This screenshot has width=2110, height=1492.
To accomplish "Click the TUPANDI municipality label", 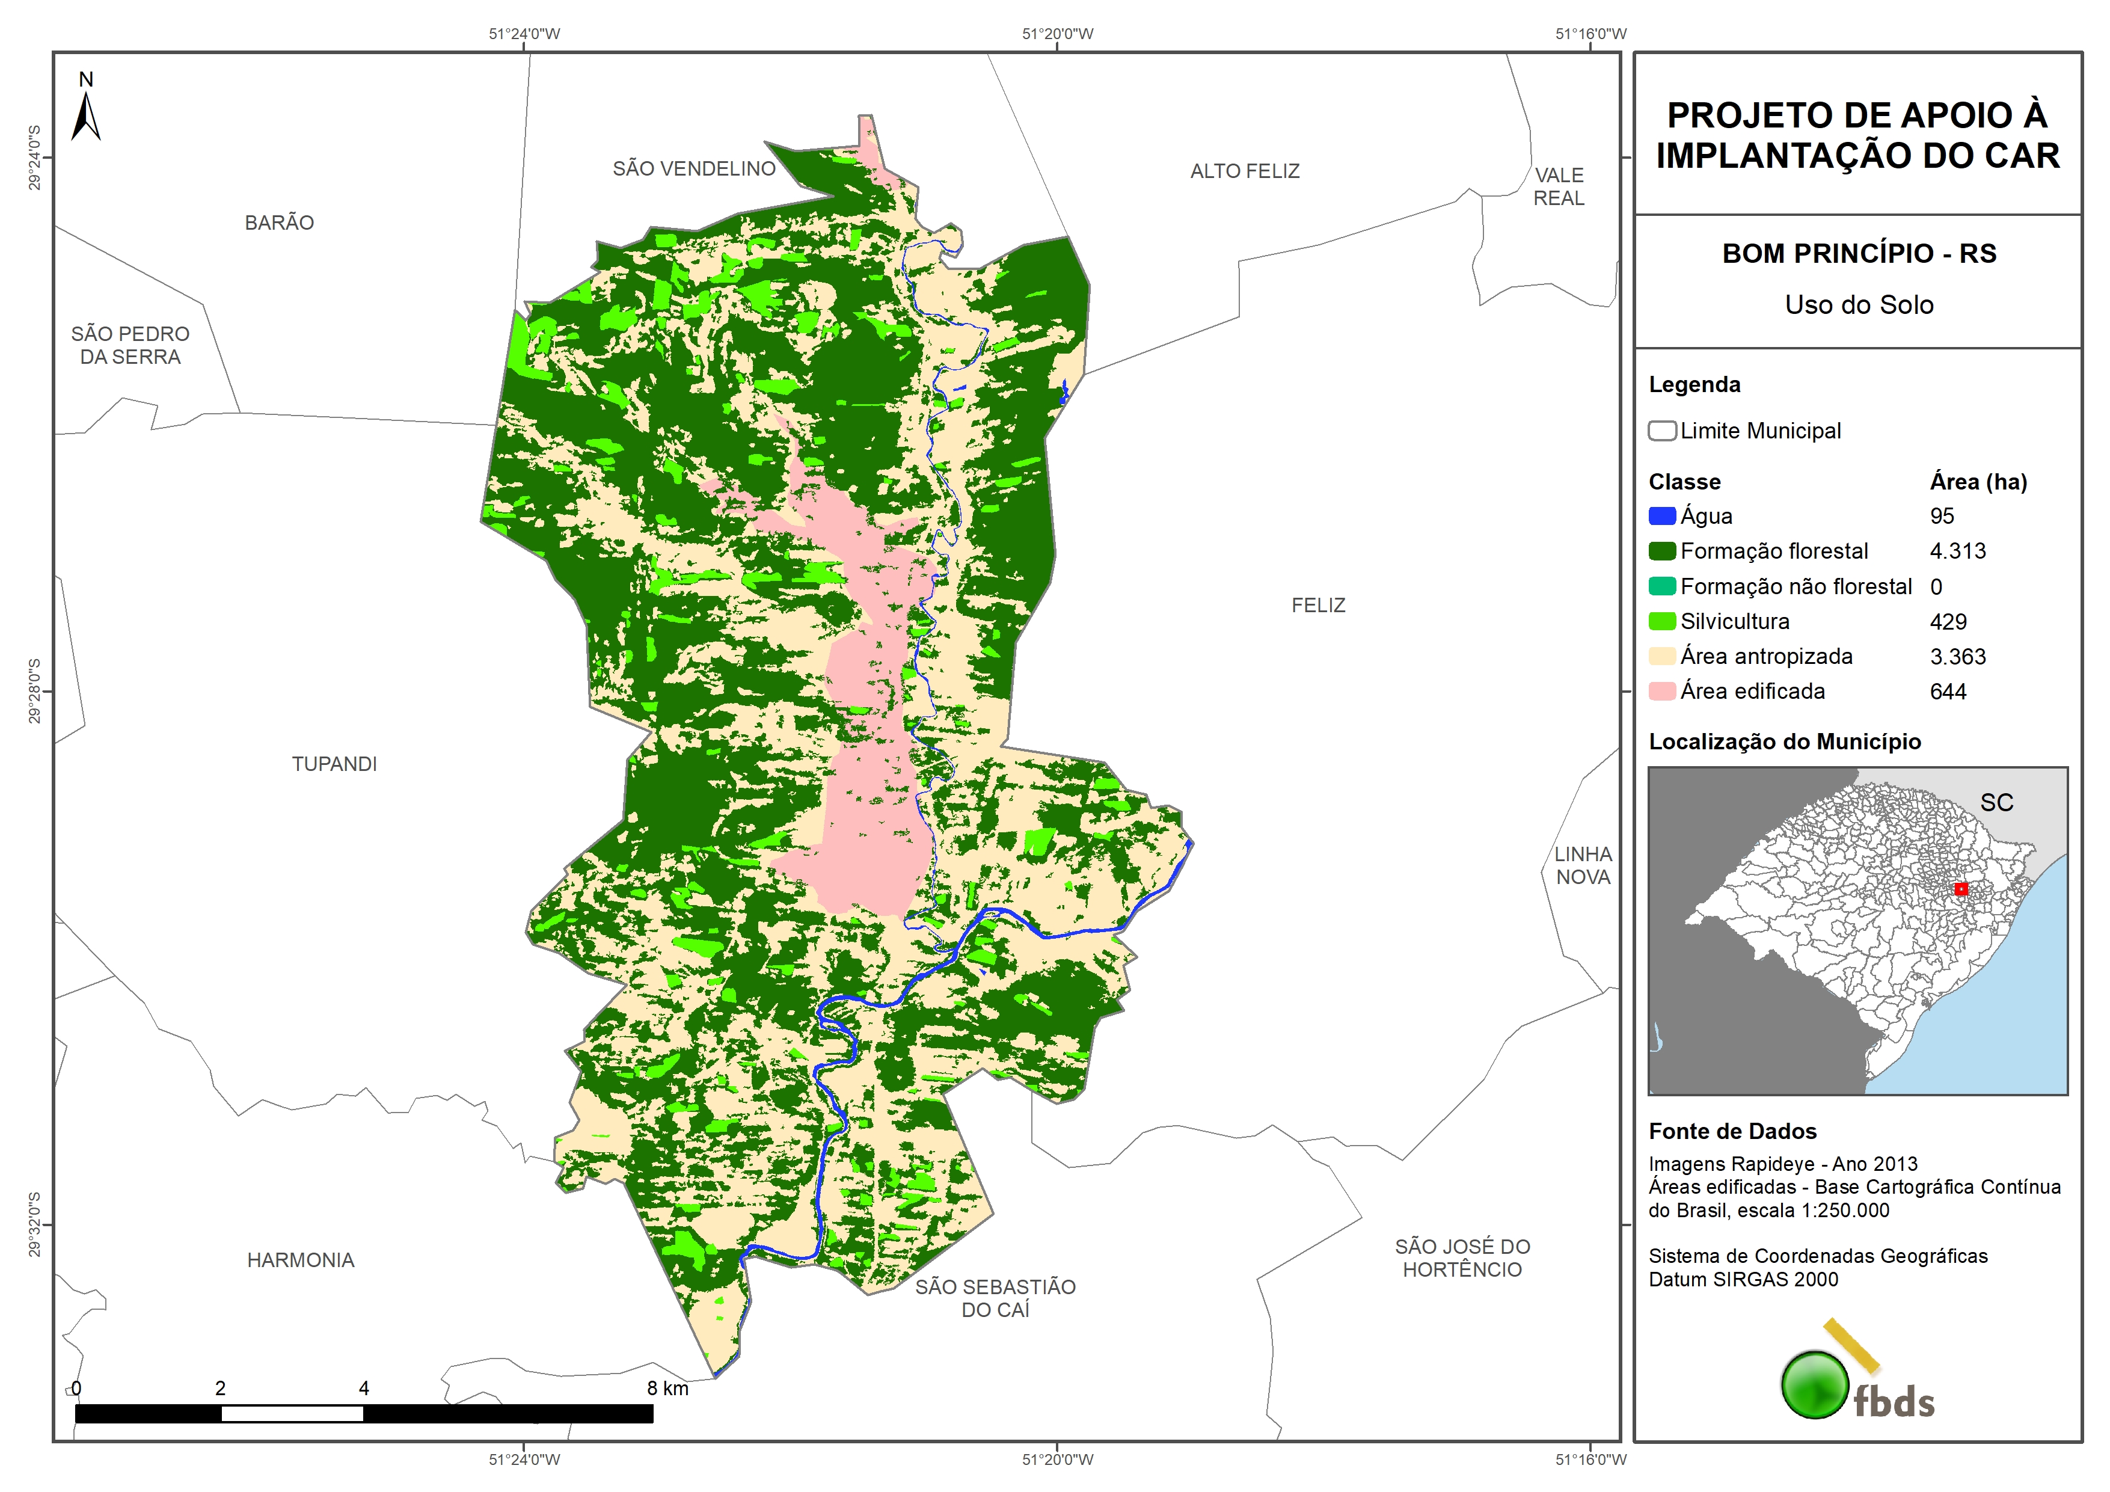I will pyautogui.click(x=334, y=764).
